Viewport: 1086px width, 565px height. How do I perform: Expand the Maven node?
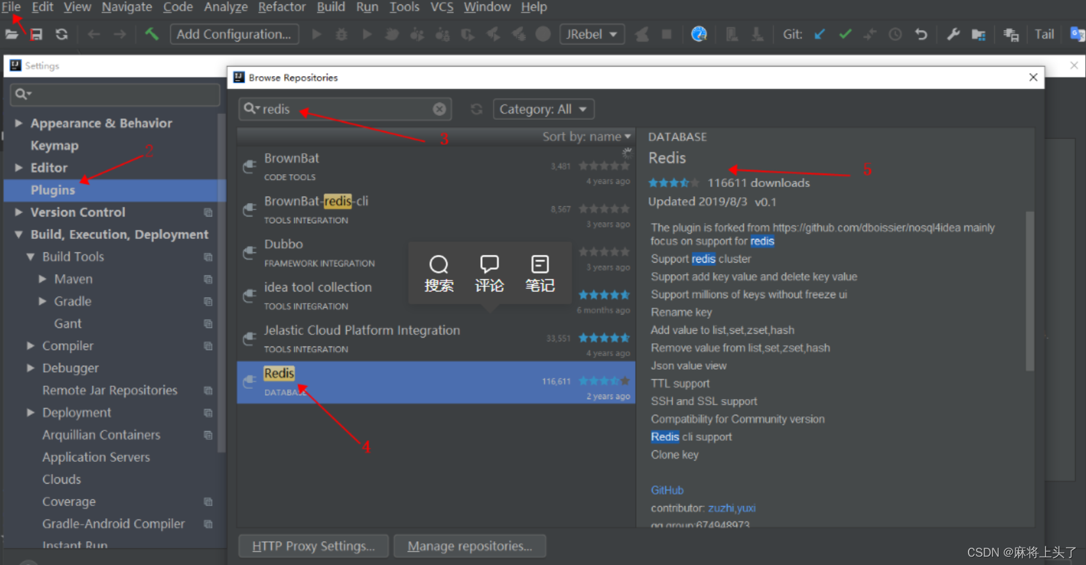point(42,279)
